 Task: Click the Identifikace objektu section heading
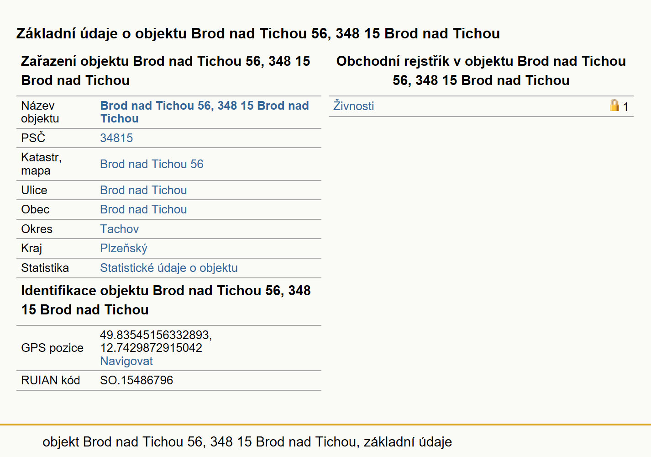pyautogui.click(x=166, y=300)
